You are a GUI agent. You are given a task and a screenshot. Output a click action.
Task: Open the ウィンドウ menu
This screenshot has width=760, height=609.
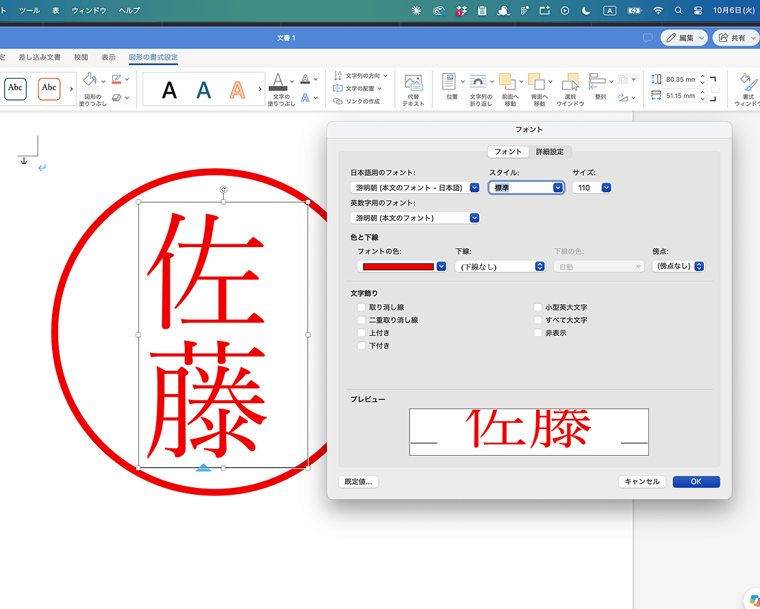pos(89,10)
